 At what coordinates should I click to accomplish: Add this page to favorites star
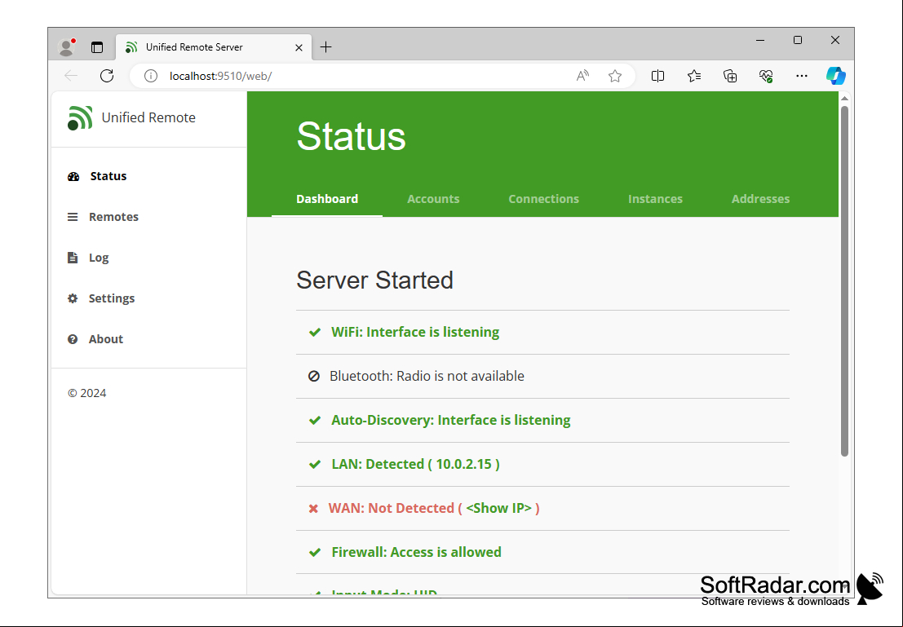coord(615,76)
